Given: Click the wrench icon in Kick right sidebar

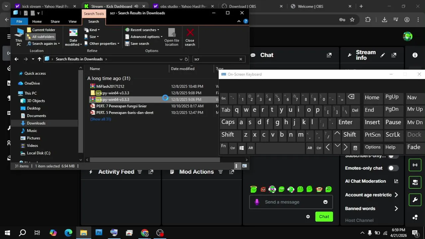Looking at the screenshot, I should (x=415, y=200).
